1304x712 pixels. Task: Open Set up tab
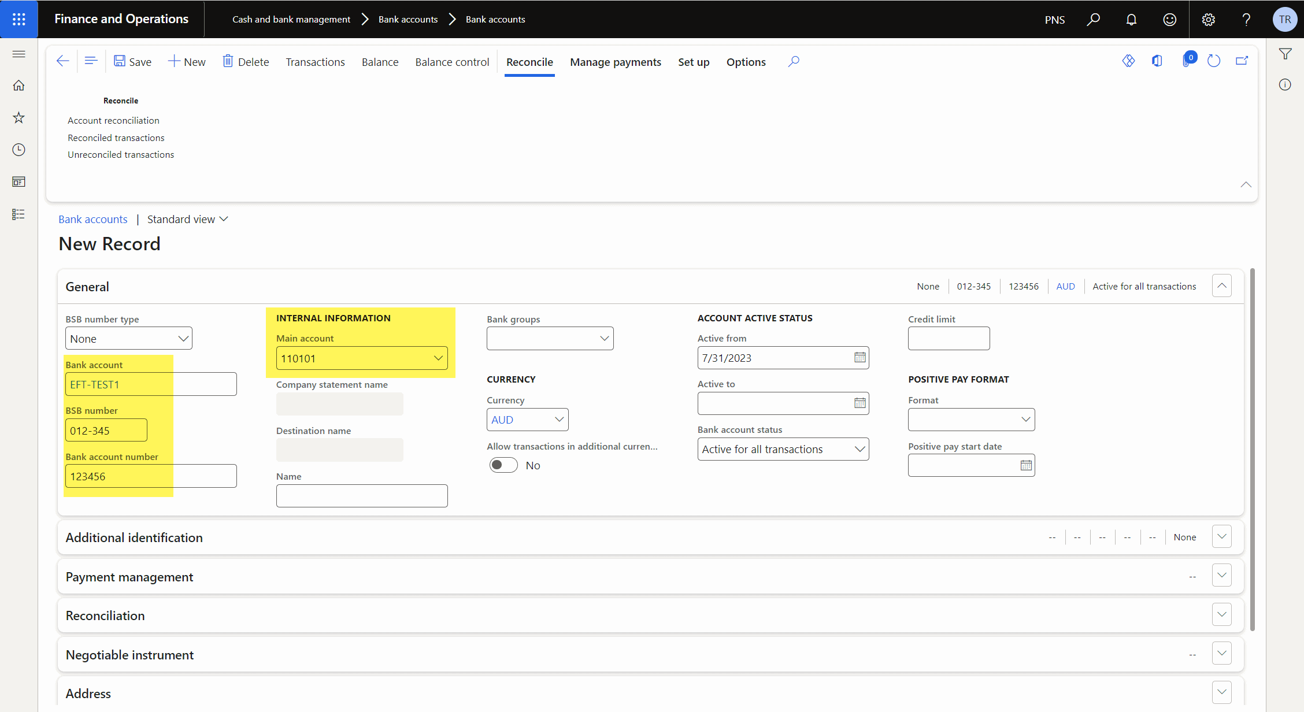pyautogui.click(x=694, y=62)
